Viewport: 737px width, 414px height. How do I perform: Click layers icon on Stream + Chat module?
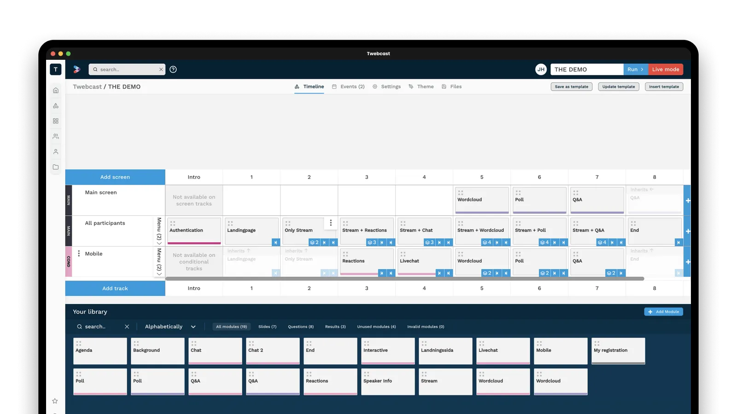[429, 242]
